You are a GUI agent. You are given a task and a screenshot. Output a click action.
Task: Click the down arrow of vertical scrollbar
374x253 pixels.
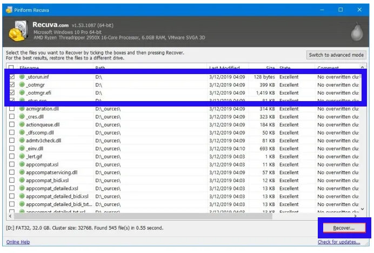[x=362, y=209]
